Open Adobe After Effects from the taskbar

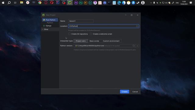point(76,3)
